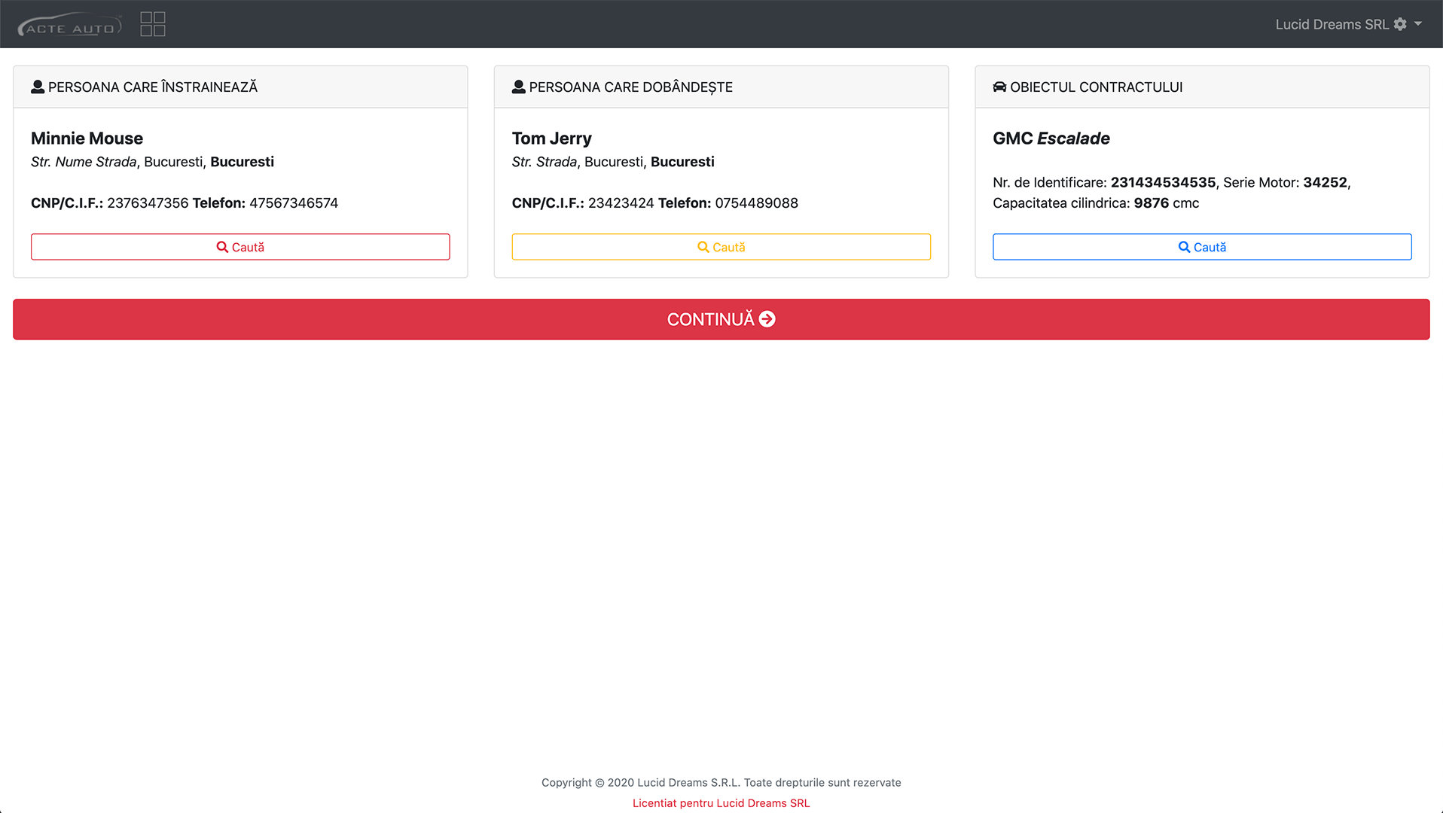Viewport: 1443px width, 813px height.
Task: Open the Lucid Dreams SRL account menu
Action: (1348, 24)
